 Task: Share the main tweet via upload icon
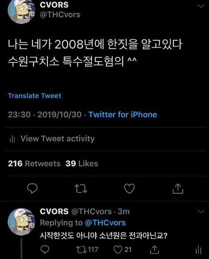point(178,188)
